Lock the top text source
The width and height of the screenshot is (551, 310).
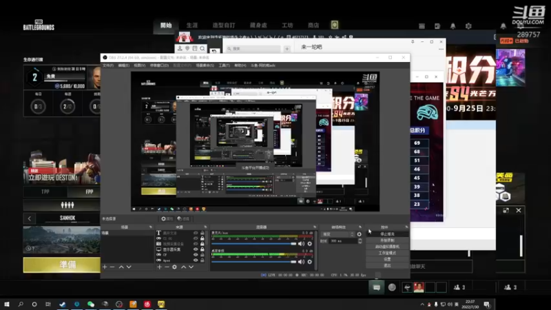[x=202, y=233]
